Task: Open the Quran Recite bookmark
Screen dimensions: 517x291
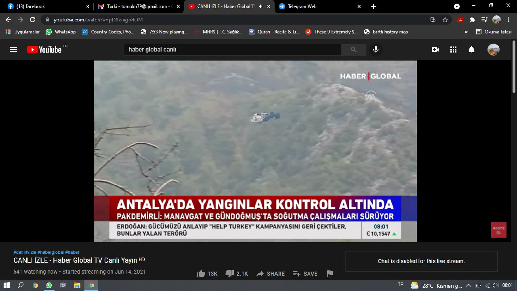Action: click(x=274, y=32)
